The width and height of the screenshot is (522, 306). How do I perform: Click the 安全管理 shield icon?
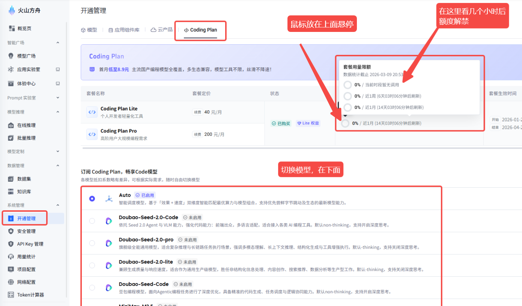click(11, 231)
